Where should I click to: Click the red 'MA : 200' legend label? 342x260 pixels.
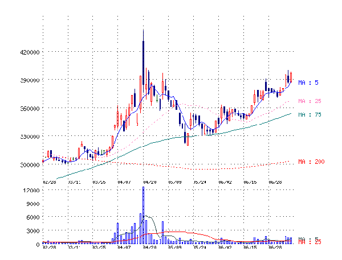coord(311,162)
